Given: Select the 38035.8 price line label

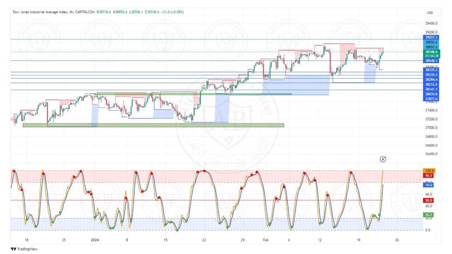Looking at the screenshot, I should tap(431, 94).
